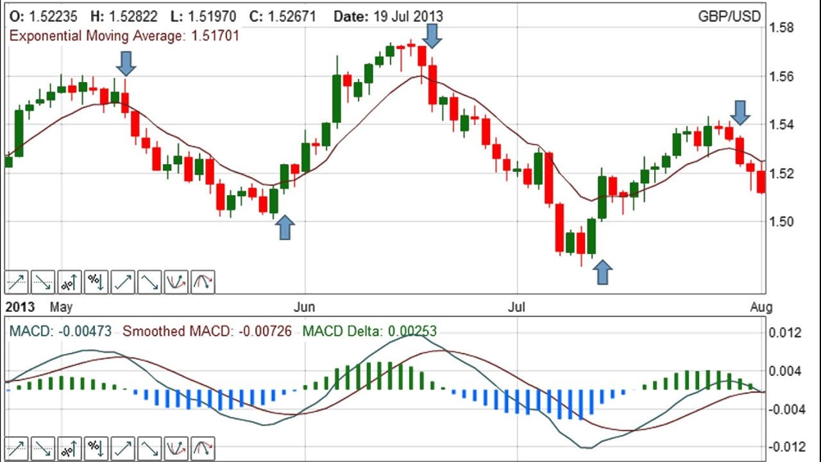Click the 0.004 MACD axis label

pos(784,371)
